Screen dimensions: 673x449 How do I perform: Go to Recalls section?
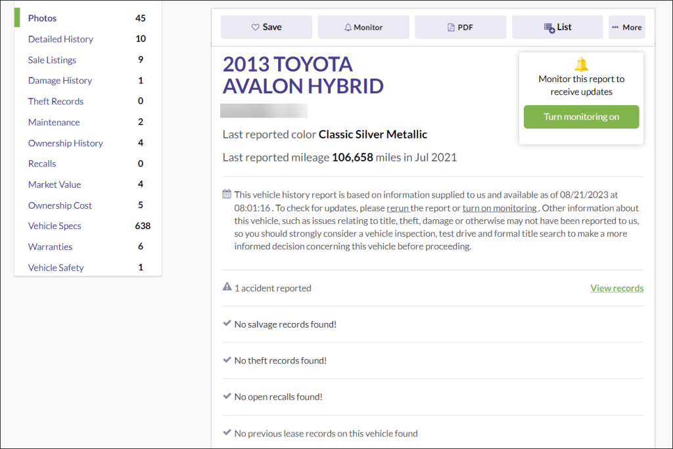42,164
